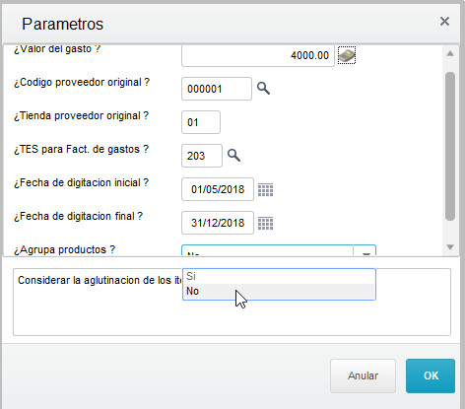465x409 pixels.
Task: Open the calculator icon beside Valor del gasto
Action: (347, 55)
